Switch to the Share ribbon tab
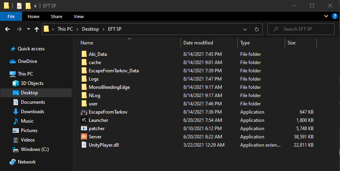 tap(56, 17)
